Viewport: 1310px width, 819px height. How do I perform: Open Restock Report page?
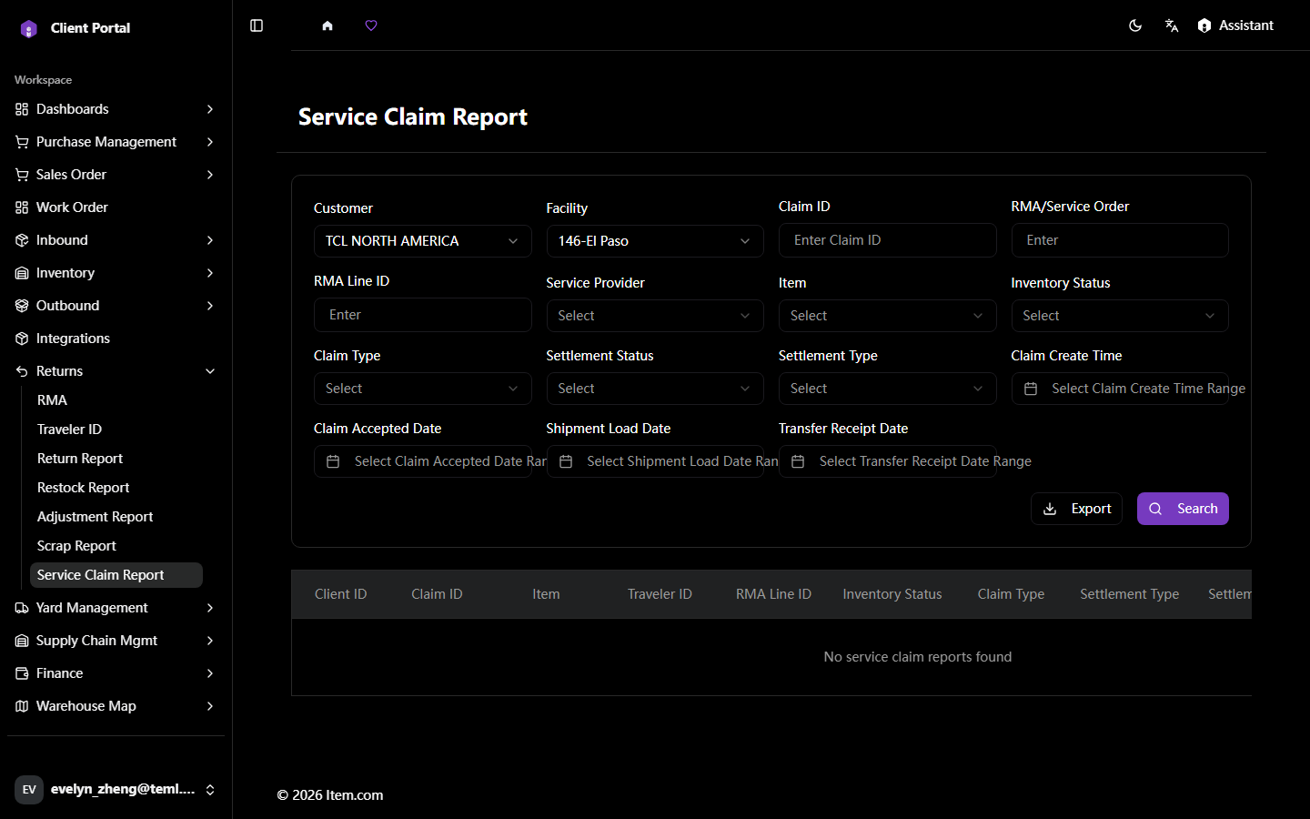(x=116, y=488)
